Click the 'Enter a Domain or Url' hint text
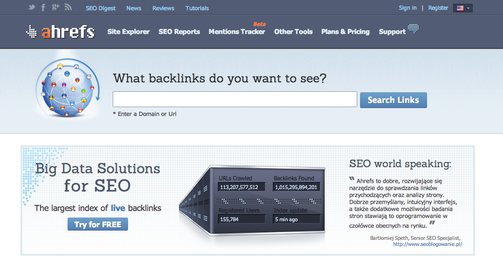The width and height of the screenshot is (503, 272). pyautogui.click(x=145, y=114)
